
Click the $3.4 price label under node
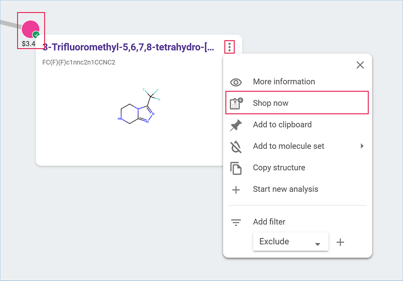(x=29, y=43)
